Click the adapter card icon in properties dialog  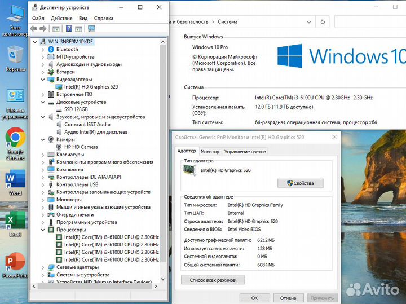click(x=189, y=170)
